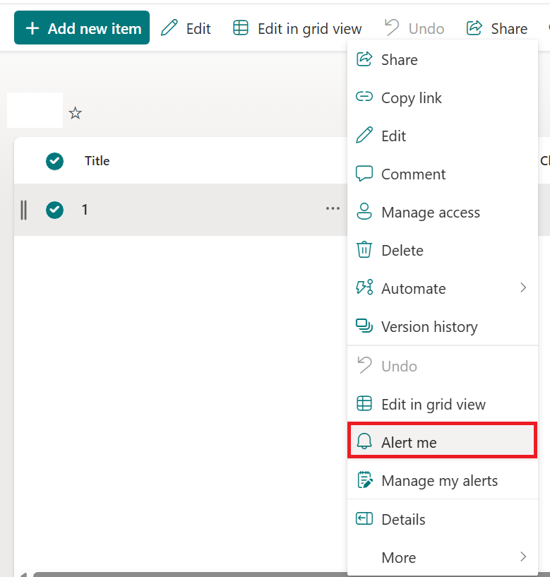
Task: Open Manage access from the context menu
Action: pyautogui.click(x=443, y=213)
